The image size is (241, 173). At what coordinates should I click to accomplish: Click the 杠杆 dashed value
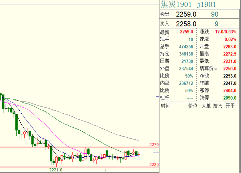pyautogui.click(x=190, y=98)
